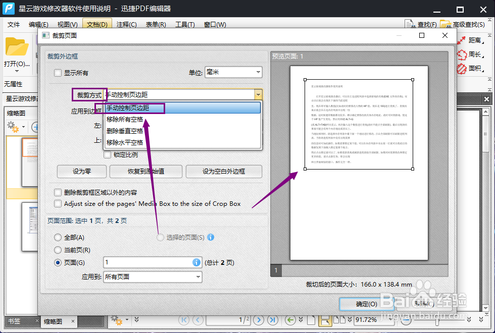The height and width of the screenshot is (333, 495).
Task: Open the 工具(T) menu
Action: 185,24
